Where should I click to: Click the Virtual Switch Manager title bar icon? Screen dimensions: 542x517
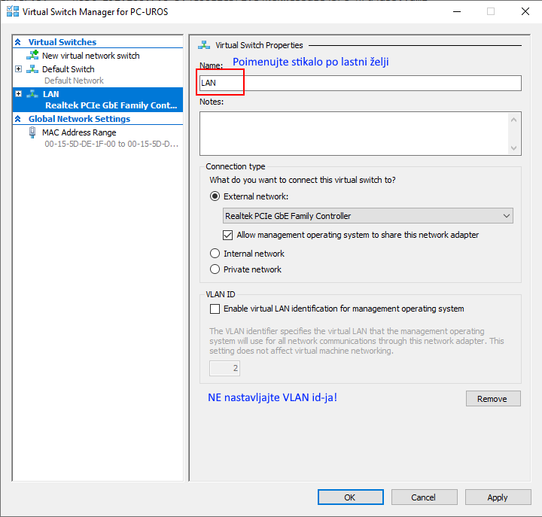pyautogui.click(x=13, y=11)
